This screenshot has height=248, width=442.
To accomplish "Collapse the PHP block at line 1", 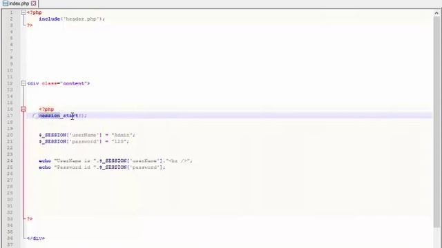I will 23,12.
